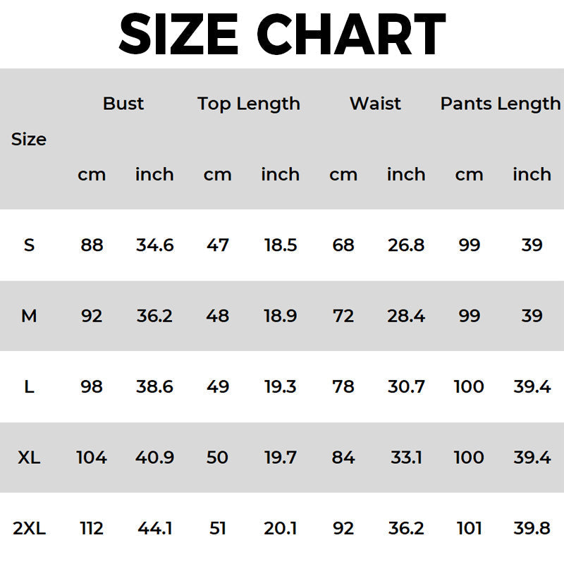Click the 104 bust cm value

point(92,458)
